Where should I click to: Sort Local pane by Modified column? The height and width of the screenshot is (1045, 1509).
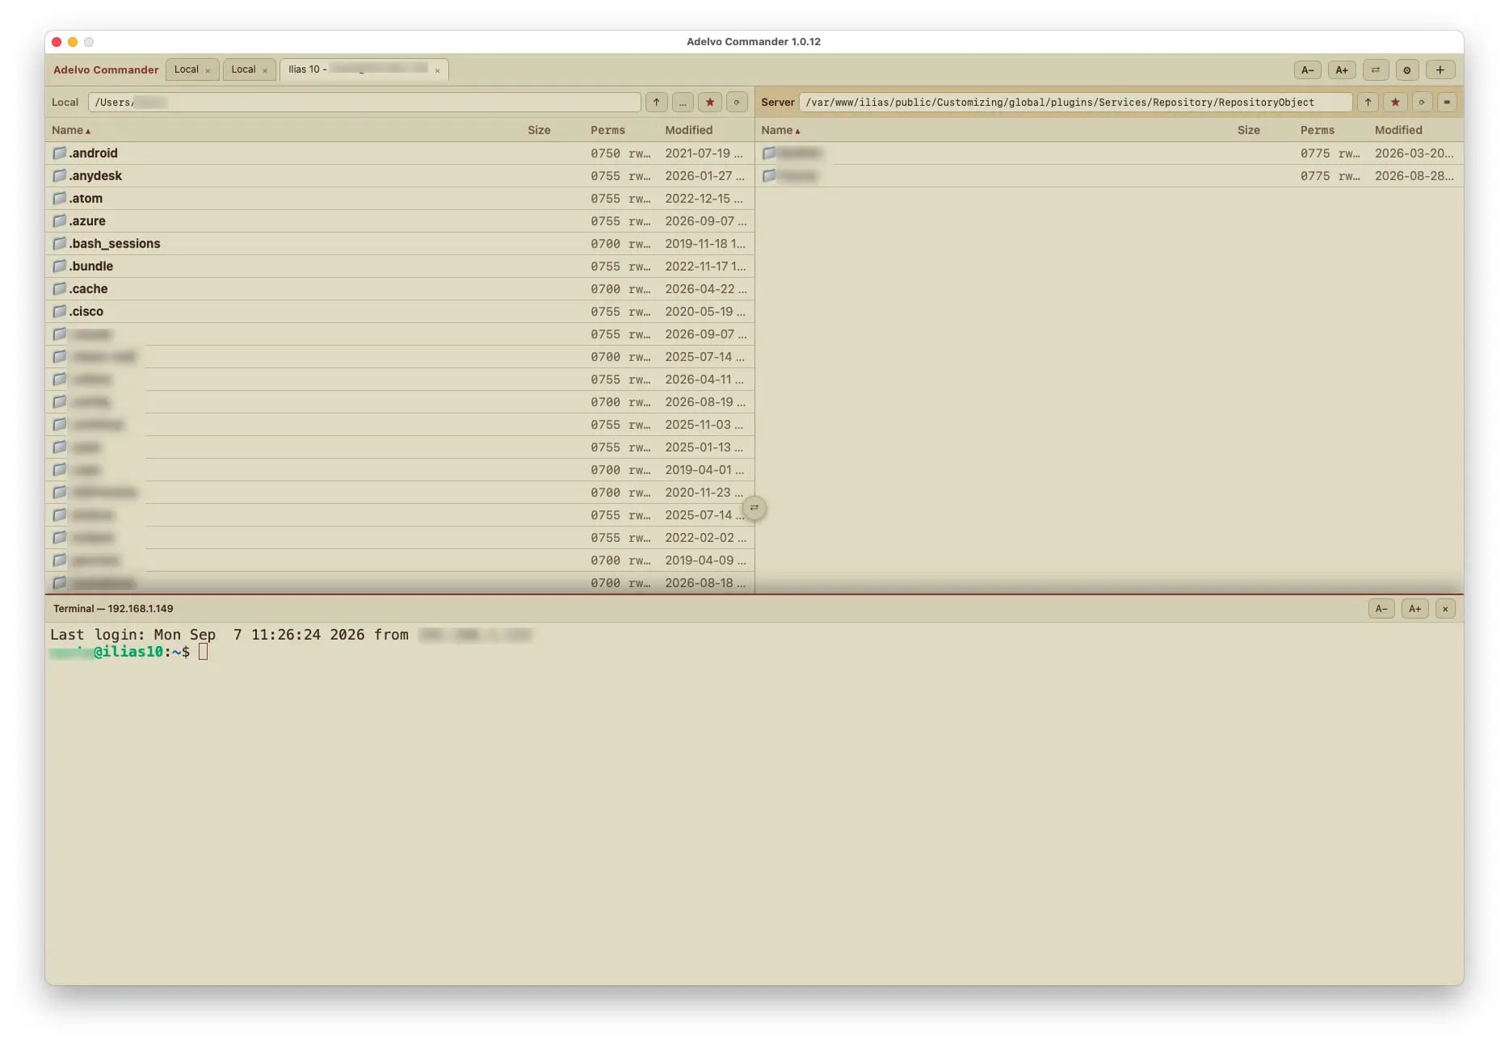688,130
